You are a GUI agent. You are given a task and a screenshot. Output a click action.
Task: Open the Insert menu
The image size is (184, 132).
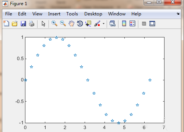[x=54, y=14]
